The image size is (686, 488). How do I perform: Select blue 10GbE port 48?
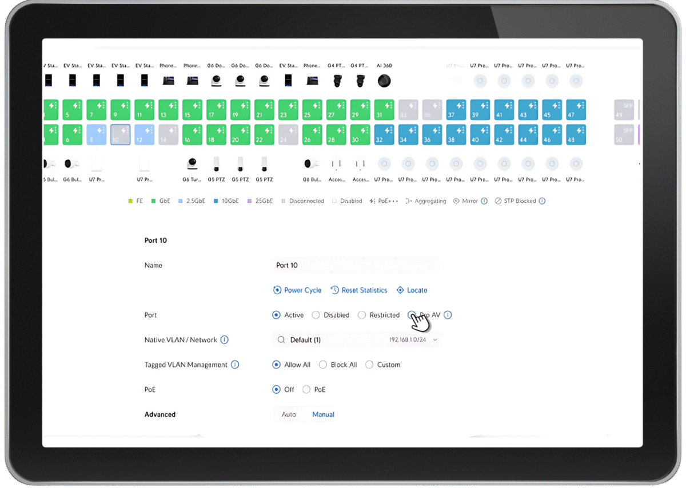[576, 135]
